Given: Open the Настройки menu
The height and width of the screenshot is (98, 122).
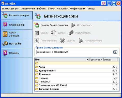Looking at the screenshot, I should 63,9.
